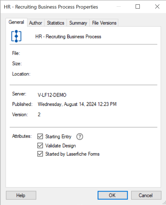Click the Starting Entry help question mark
166x205 pixels.
[x=80, y=136]
